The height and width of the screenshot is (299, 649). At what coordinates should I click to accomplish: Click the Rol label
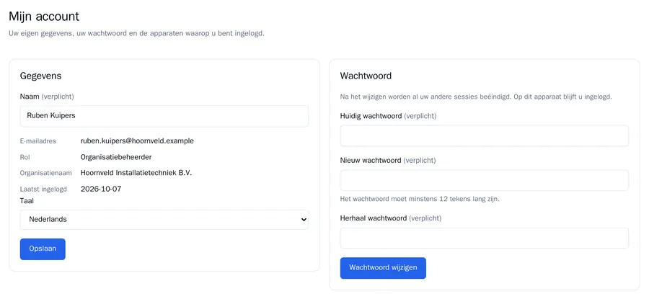click(25, 157)
